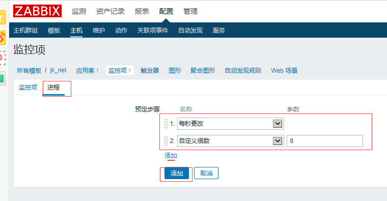This screenshot has width=387, height=201.
Task: Click the multiplier parameter field containing 8
Action: [325, 141]
